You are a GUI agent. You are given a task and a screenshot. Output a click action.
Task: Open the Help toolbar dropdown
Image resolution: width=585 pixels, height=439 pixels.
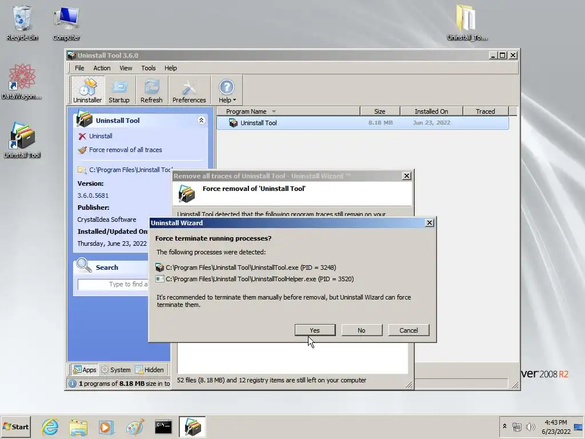click(x=227, y=90)
